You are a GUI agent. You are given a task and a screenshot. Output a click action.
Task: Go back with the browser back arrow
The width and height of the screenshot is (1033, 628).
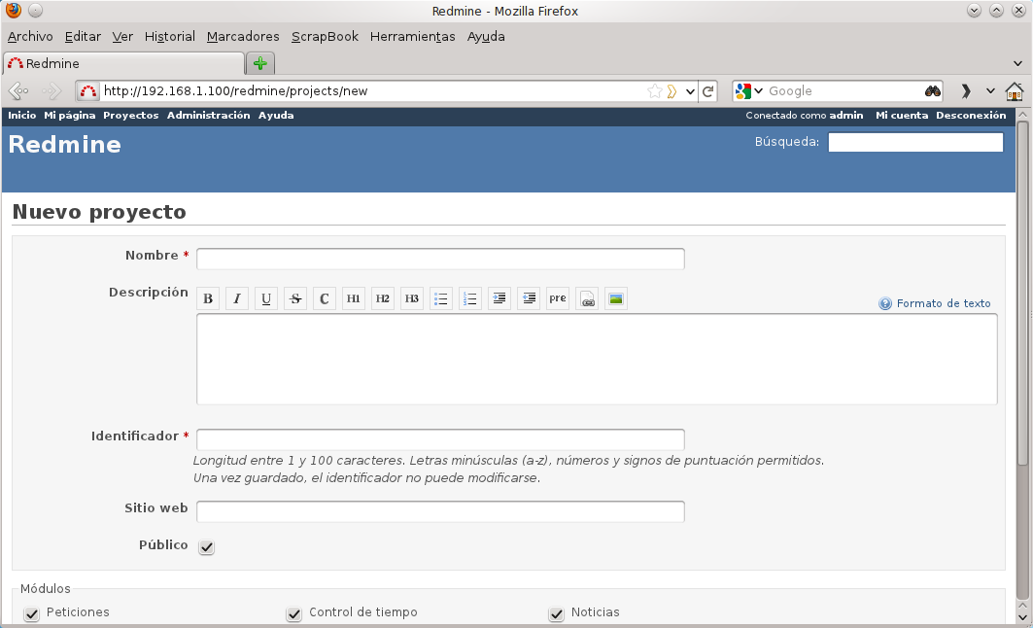click(18, 91)
